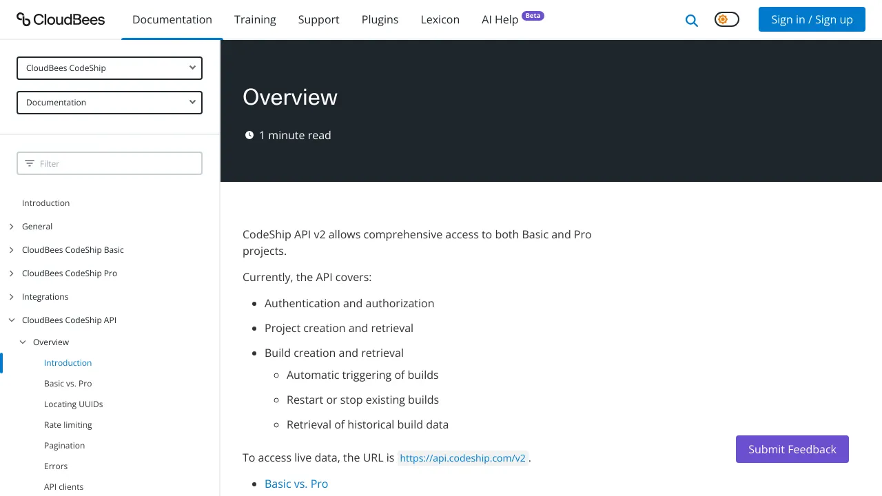Viewport: 882px width, 496px height.
Task: Expand the CloudBees CodeShip Basic chevron
Action: pyautogui.click(x=11, y=250)
